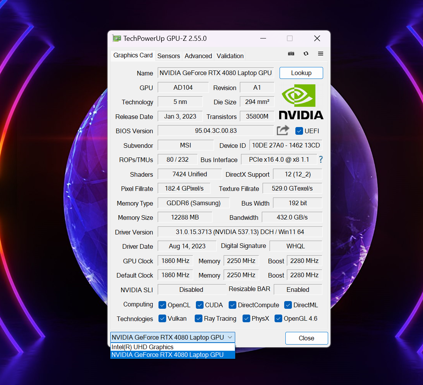Click the Memory Size value 12288 MB

tap(185, 217)
